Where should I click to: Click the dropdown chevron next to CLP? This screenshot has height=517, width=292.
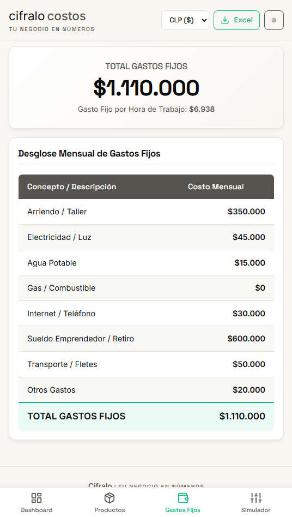(x=204, y=20)
